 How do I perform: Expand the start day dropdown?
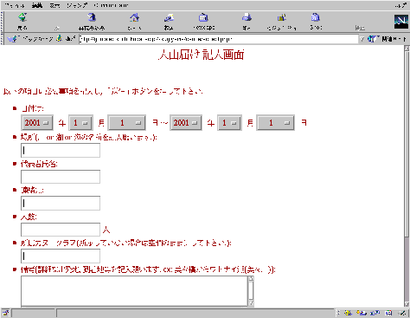click(127, 123)
